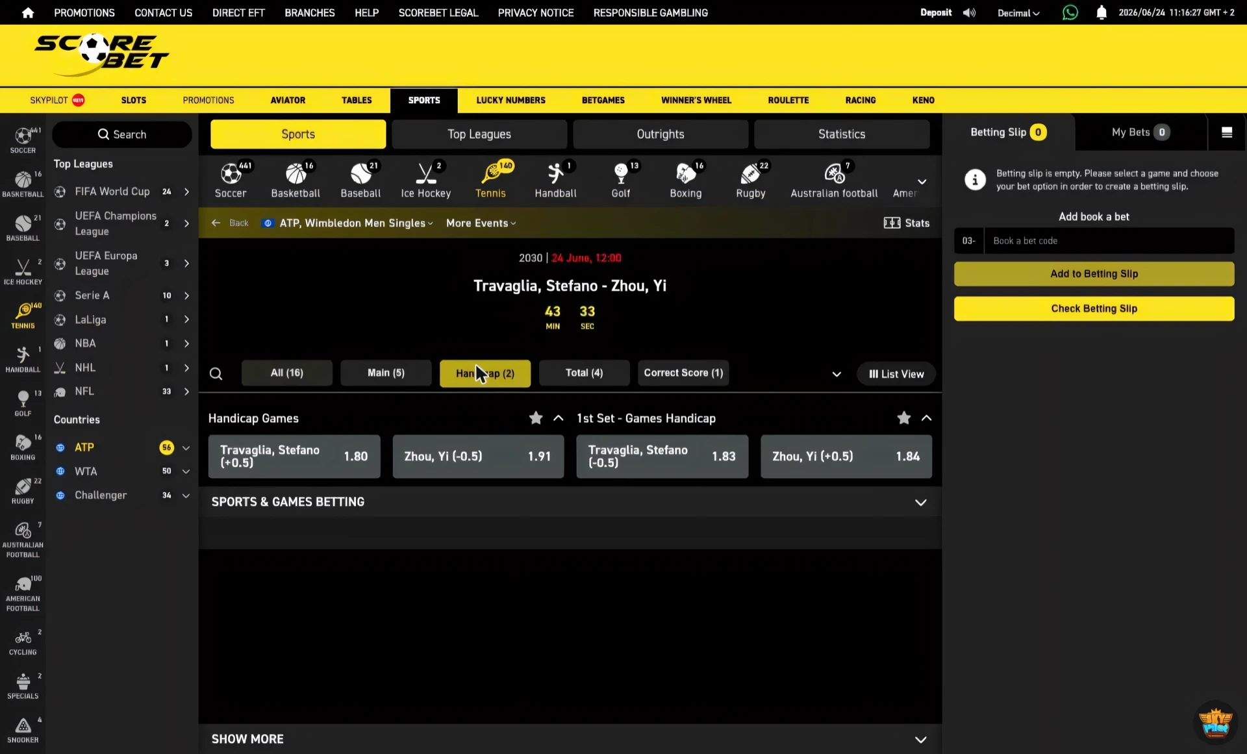
Task: Expand the sports carousel with chevron
Action: (922, 181)
